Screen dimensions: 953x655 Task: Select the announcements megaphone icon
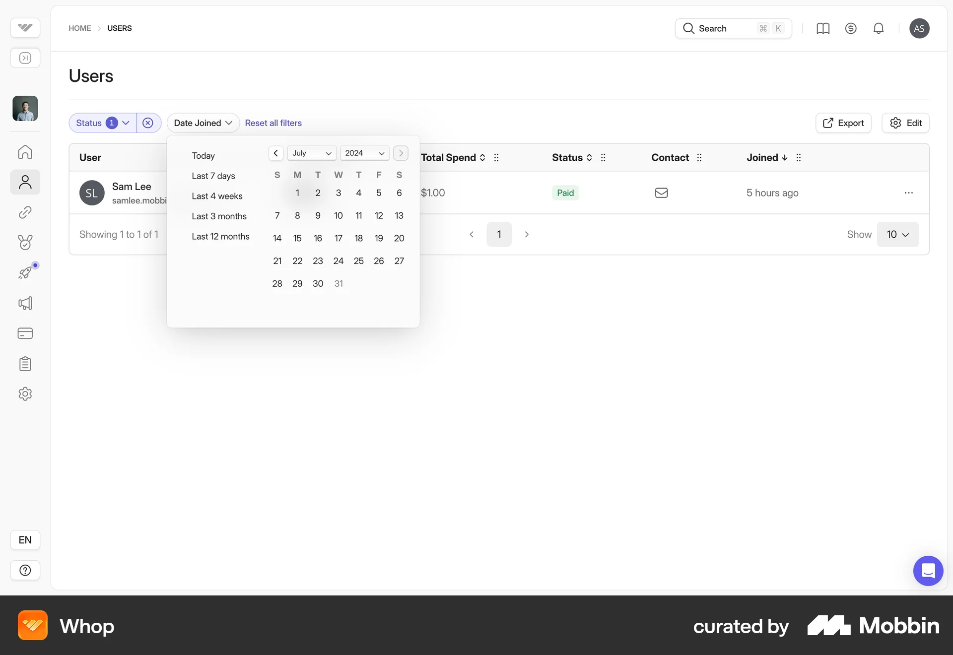(25, 303)
